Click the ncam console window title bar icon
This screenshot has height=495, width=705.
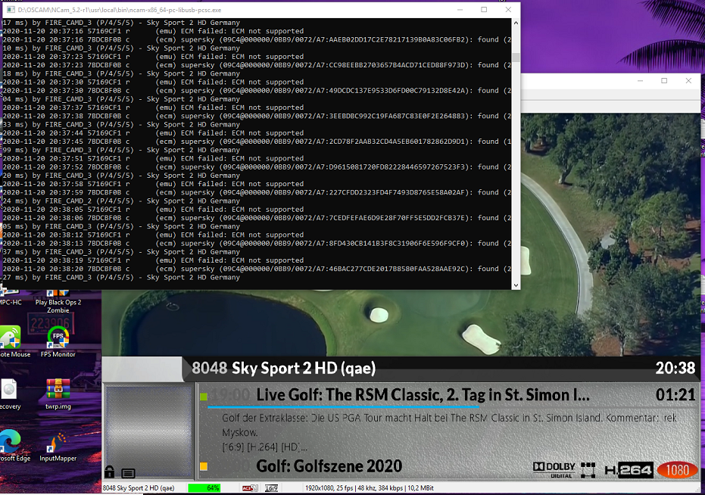pyautogui.click(x=11, y=9)
